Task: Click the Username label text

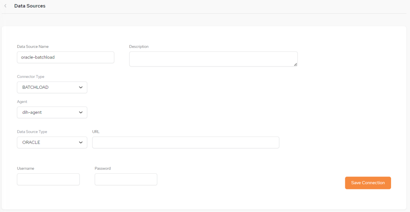Action: click(25, 168)
